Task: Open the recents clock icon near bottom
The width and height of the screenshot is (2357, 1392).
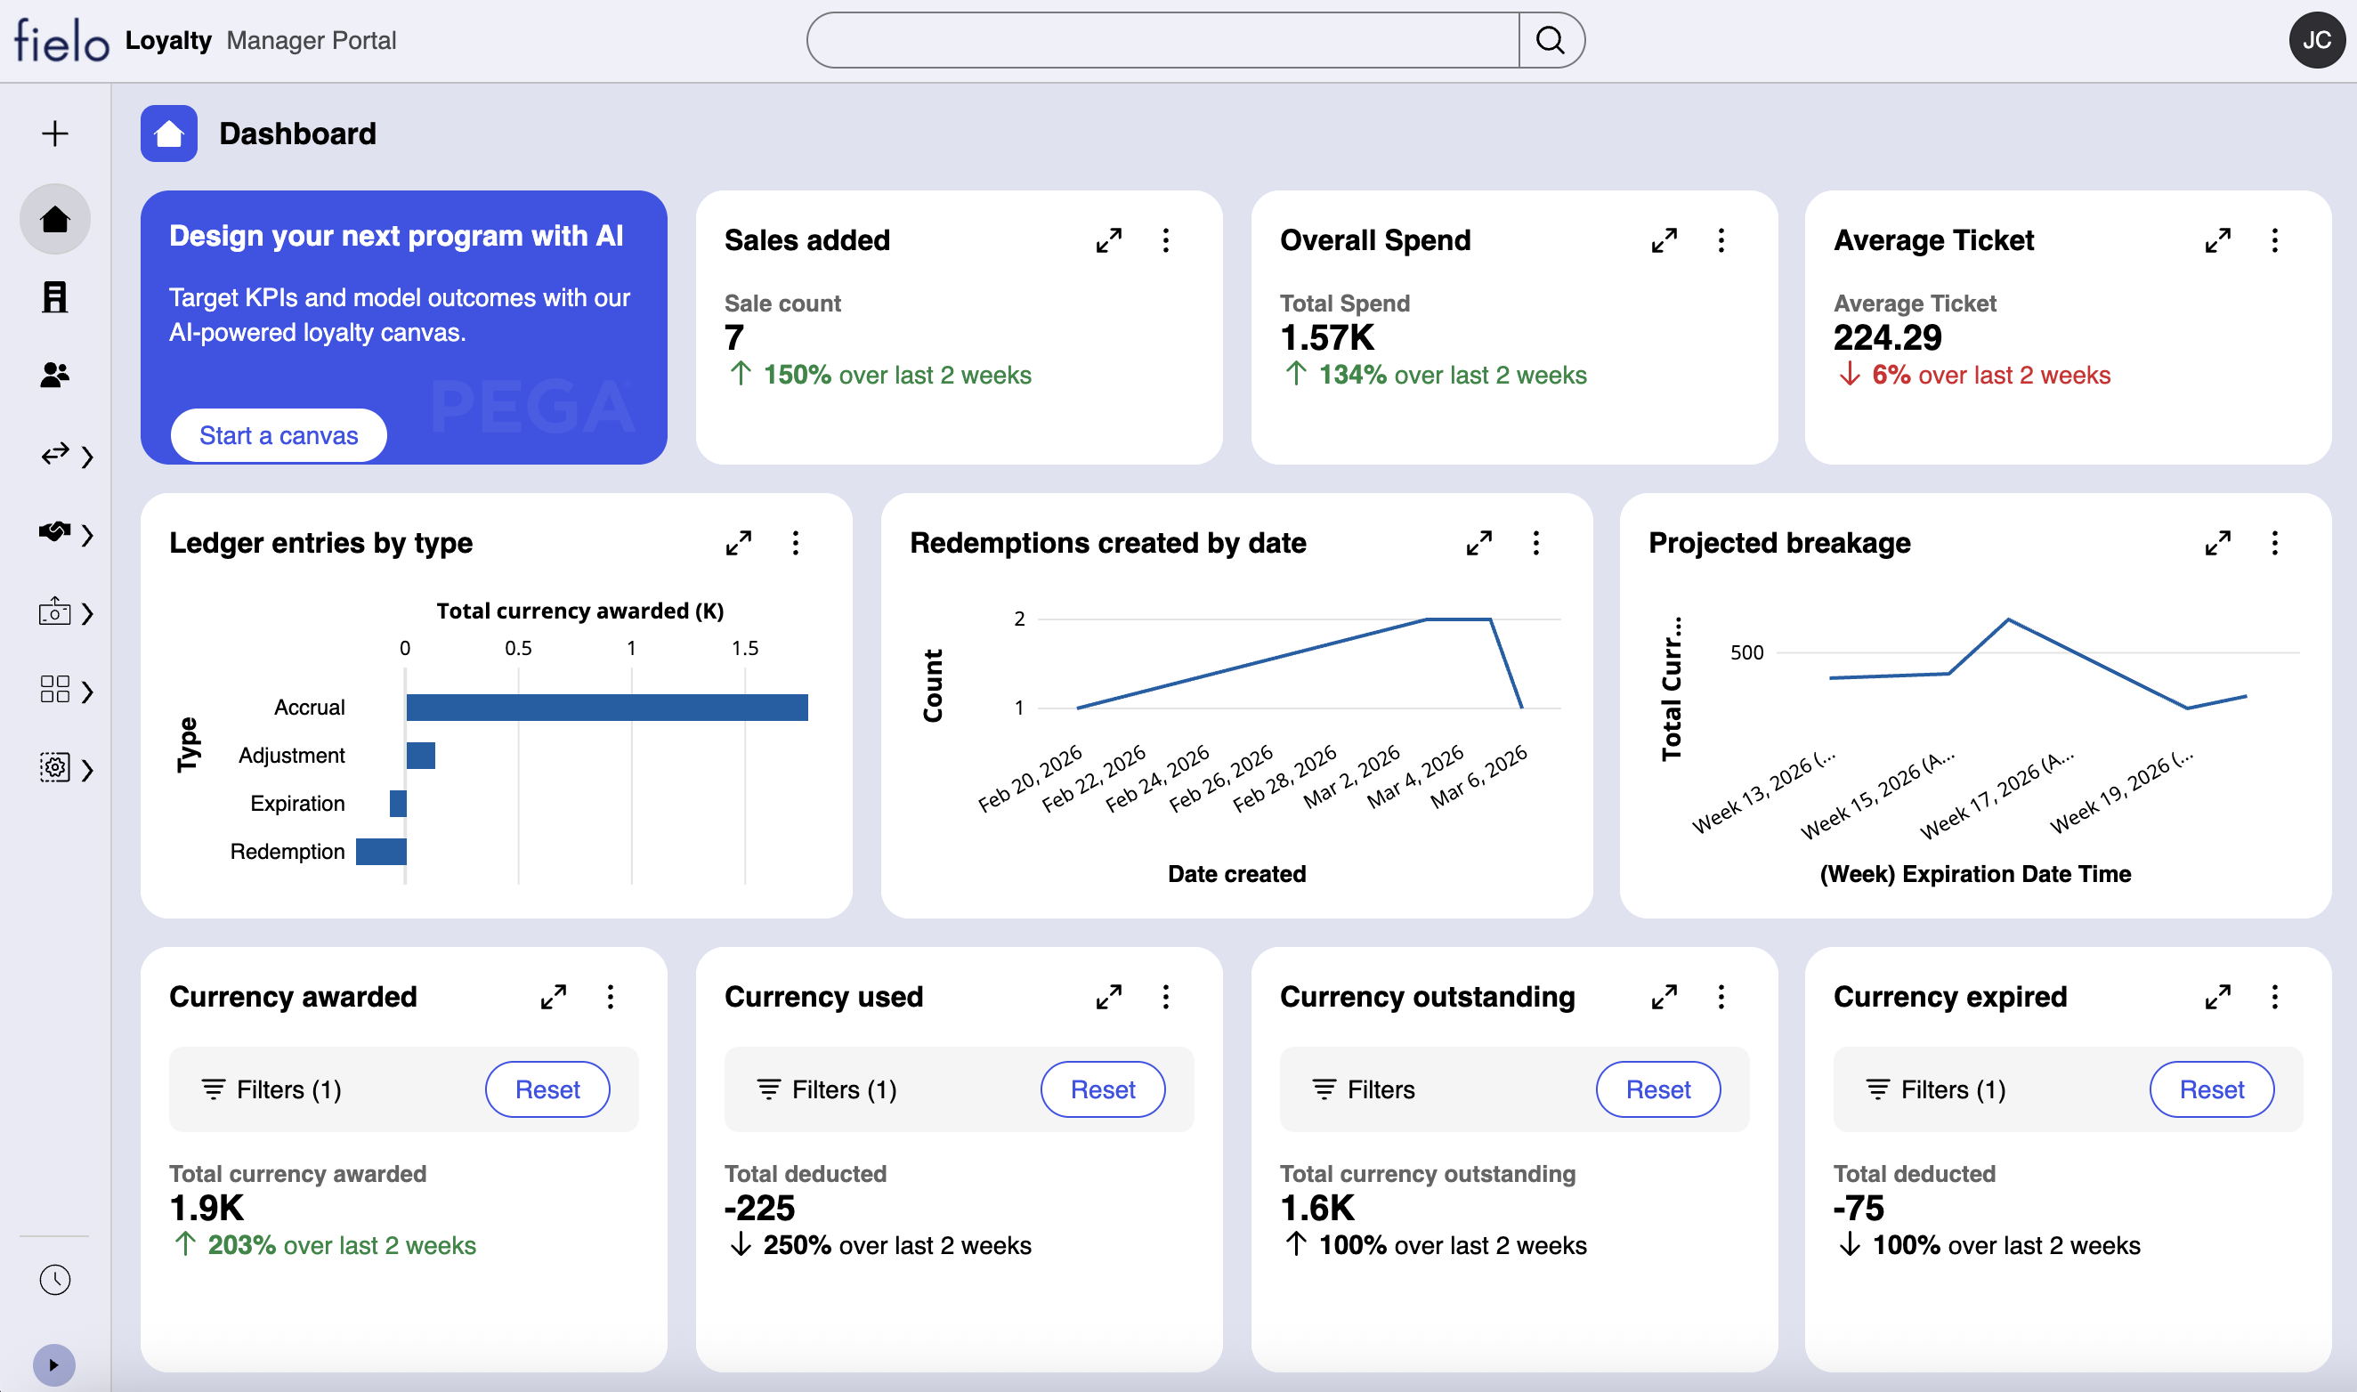Action: (54, 1280)
